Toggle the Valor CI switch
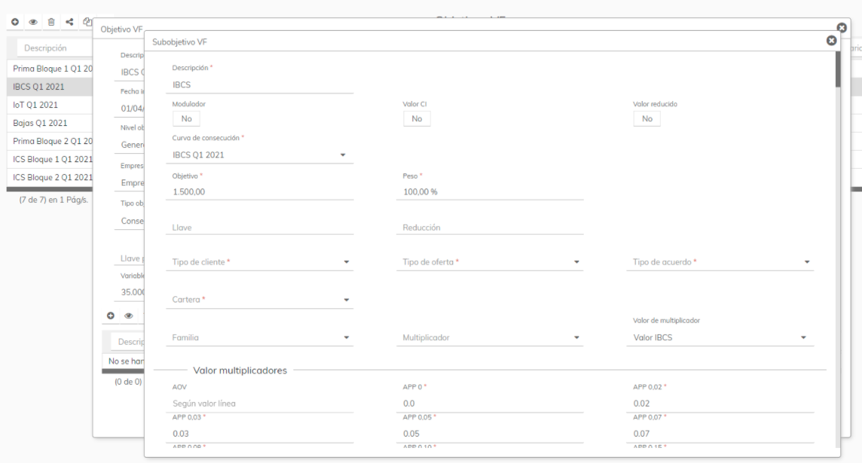 (416, 118)
